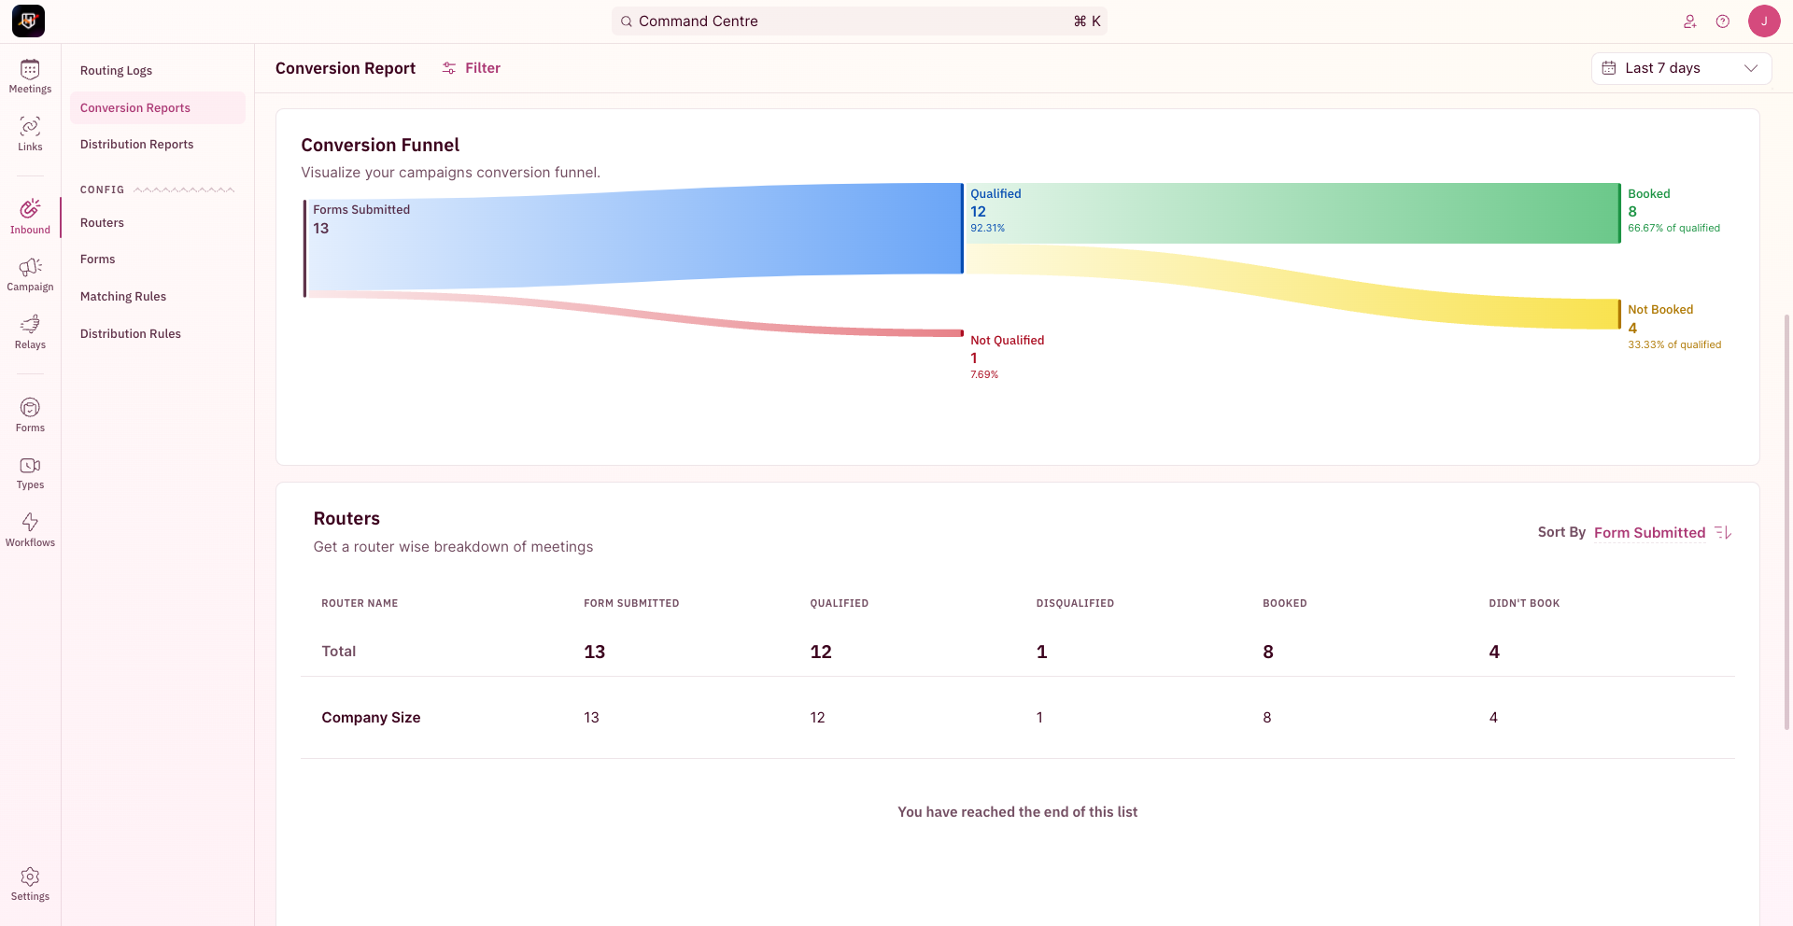Viewport: 1793px width, 926px height.
Task: Switch to Routing Logs
Action: click(x=116, y=70)
